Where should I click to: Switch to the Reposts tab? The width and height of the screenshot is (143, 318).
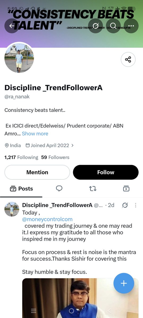[x=93, y=189]
